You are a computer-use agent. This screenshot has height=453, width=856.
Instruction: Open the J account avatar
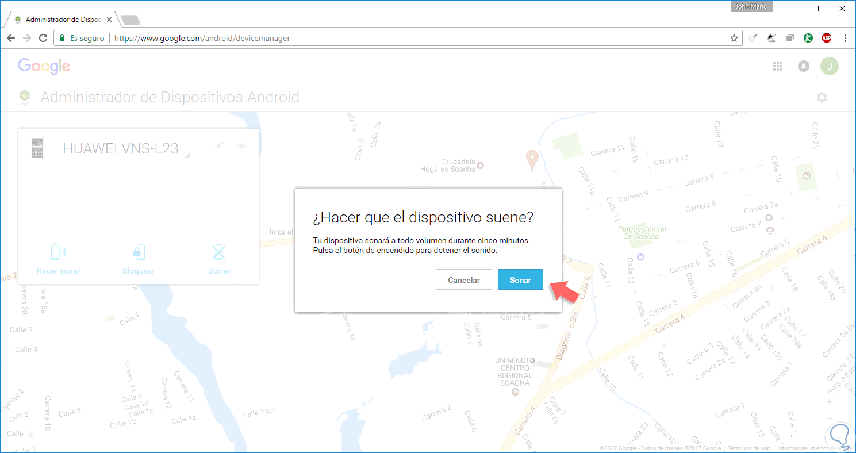[830, 66]
